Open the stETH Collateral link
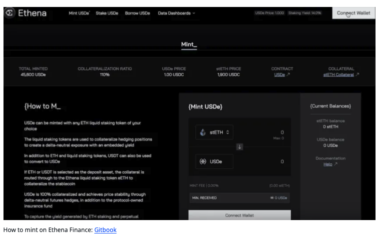Viewport: 382px width, 236px height. [339, 75]
